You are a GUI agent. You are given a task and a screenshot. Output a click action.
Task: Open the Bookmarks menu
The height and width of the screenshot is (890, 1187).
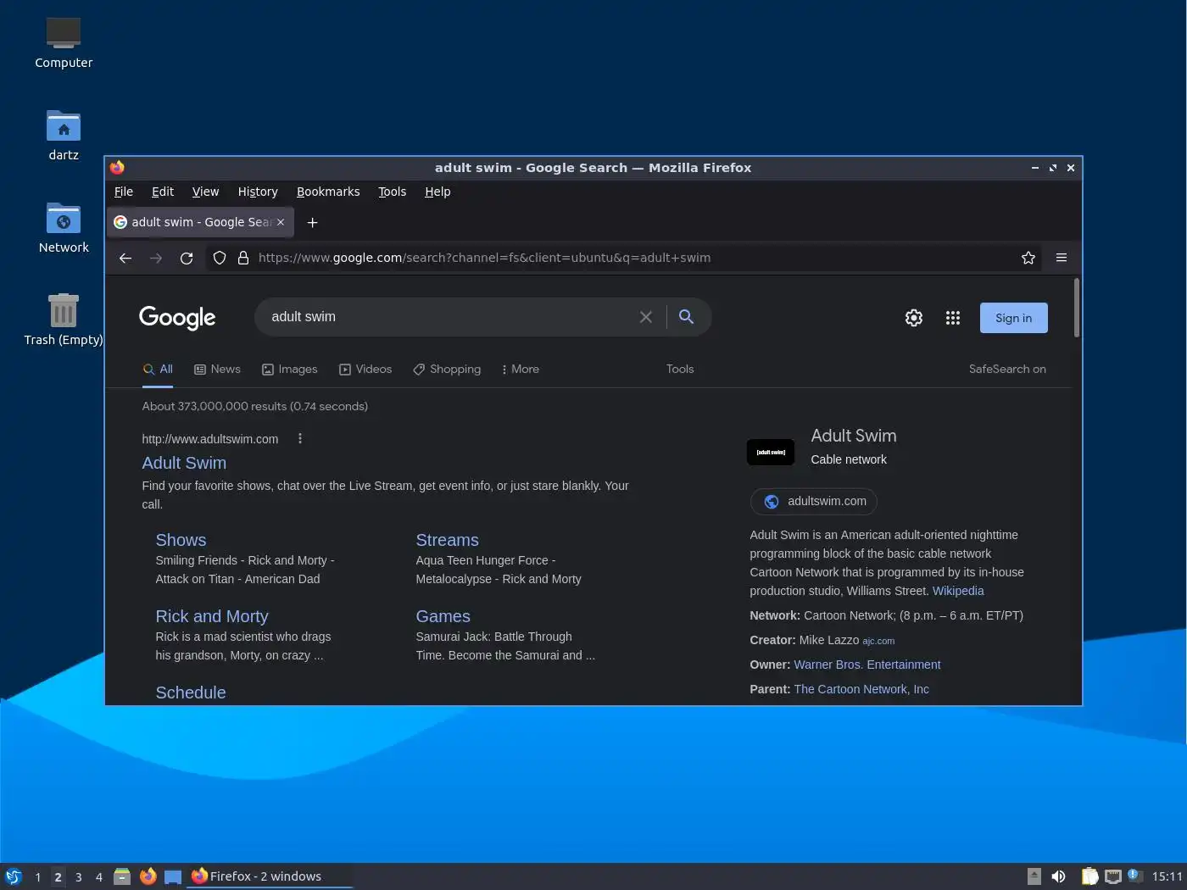click(328, 192)
